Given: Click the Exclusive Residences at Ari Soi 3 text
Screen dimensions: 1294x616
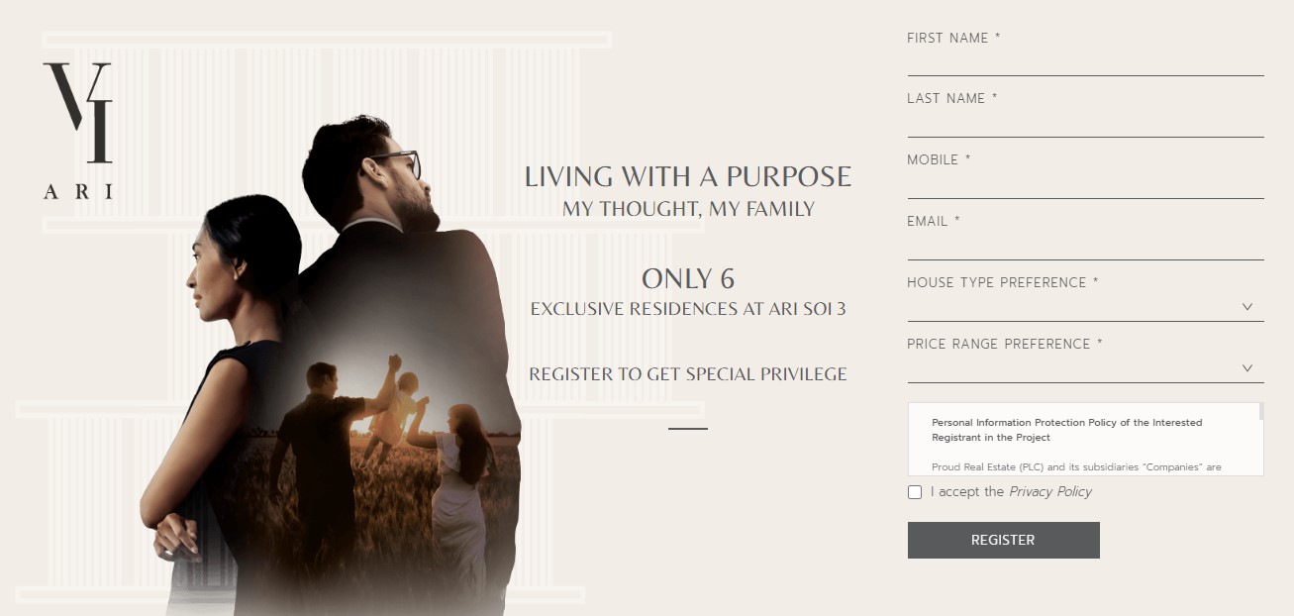Looking at the screenshot, I should coord(688,309).
